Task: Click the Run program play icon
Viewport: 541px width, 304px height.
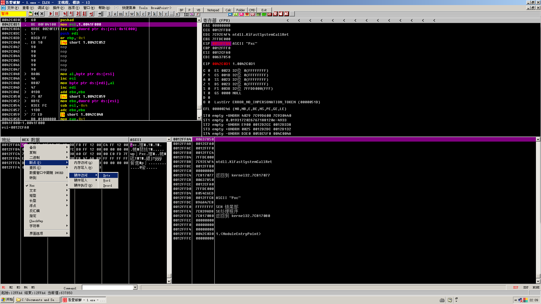Action: (51, 14)
